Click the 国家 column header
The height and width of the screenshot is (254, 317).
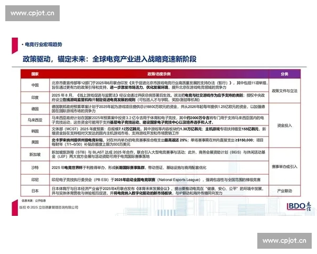pyautogui.click(x=35, y=74)
